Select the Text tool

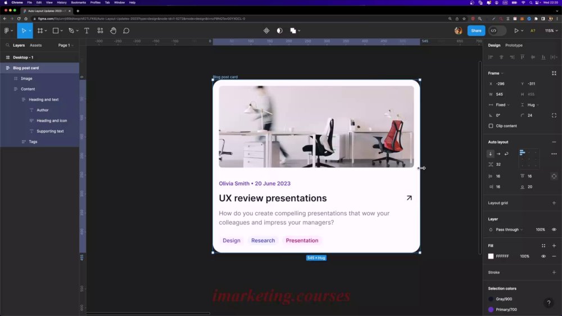[87, 31]
